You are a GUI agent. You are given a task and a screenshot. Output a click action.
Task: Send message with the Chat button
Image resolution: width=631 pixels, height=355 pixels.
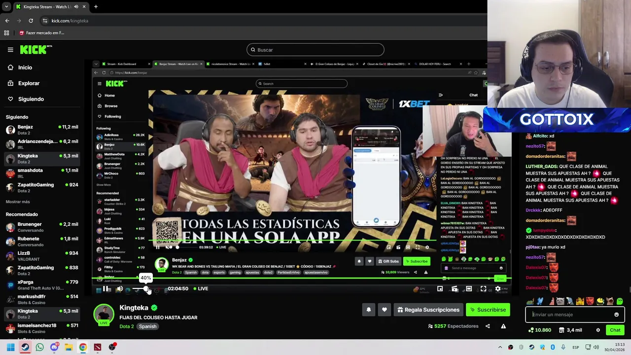tap(615, 330)
